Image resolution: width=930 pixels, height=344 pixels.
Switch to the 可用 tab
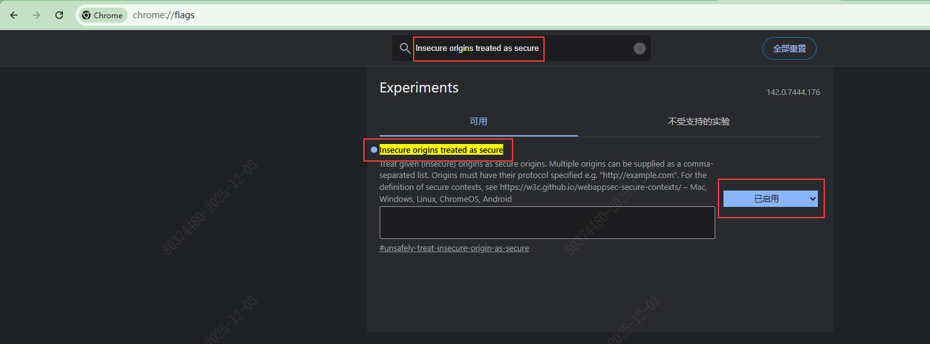[478, 121]
